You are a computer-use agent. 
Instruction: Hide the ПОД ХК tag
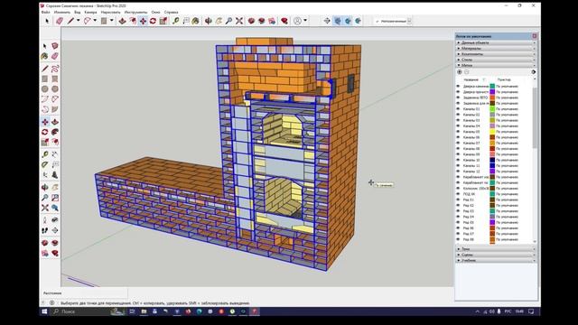coord(458,194)
